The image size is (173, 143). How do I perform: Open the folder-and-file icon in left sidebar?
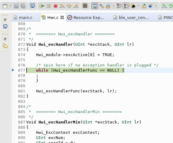pyautogui.click(x=5, y=46)
